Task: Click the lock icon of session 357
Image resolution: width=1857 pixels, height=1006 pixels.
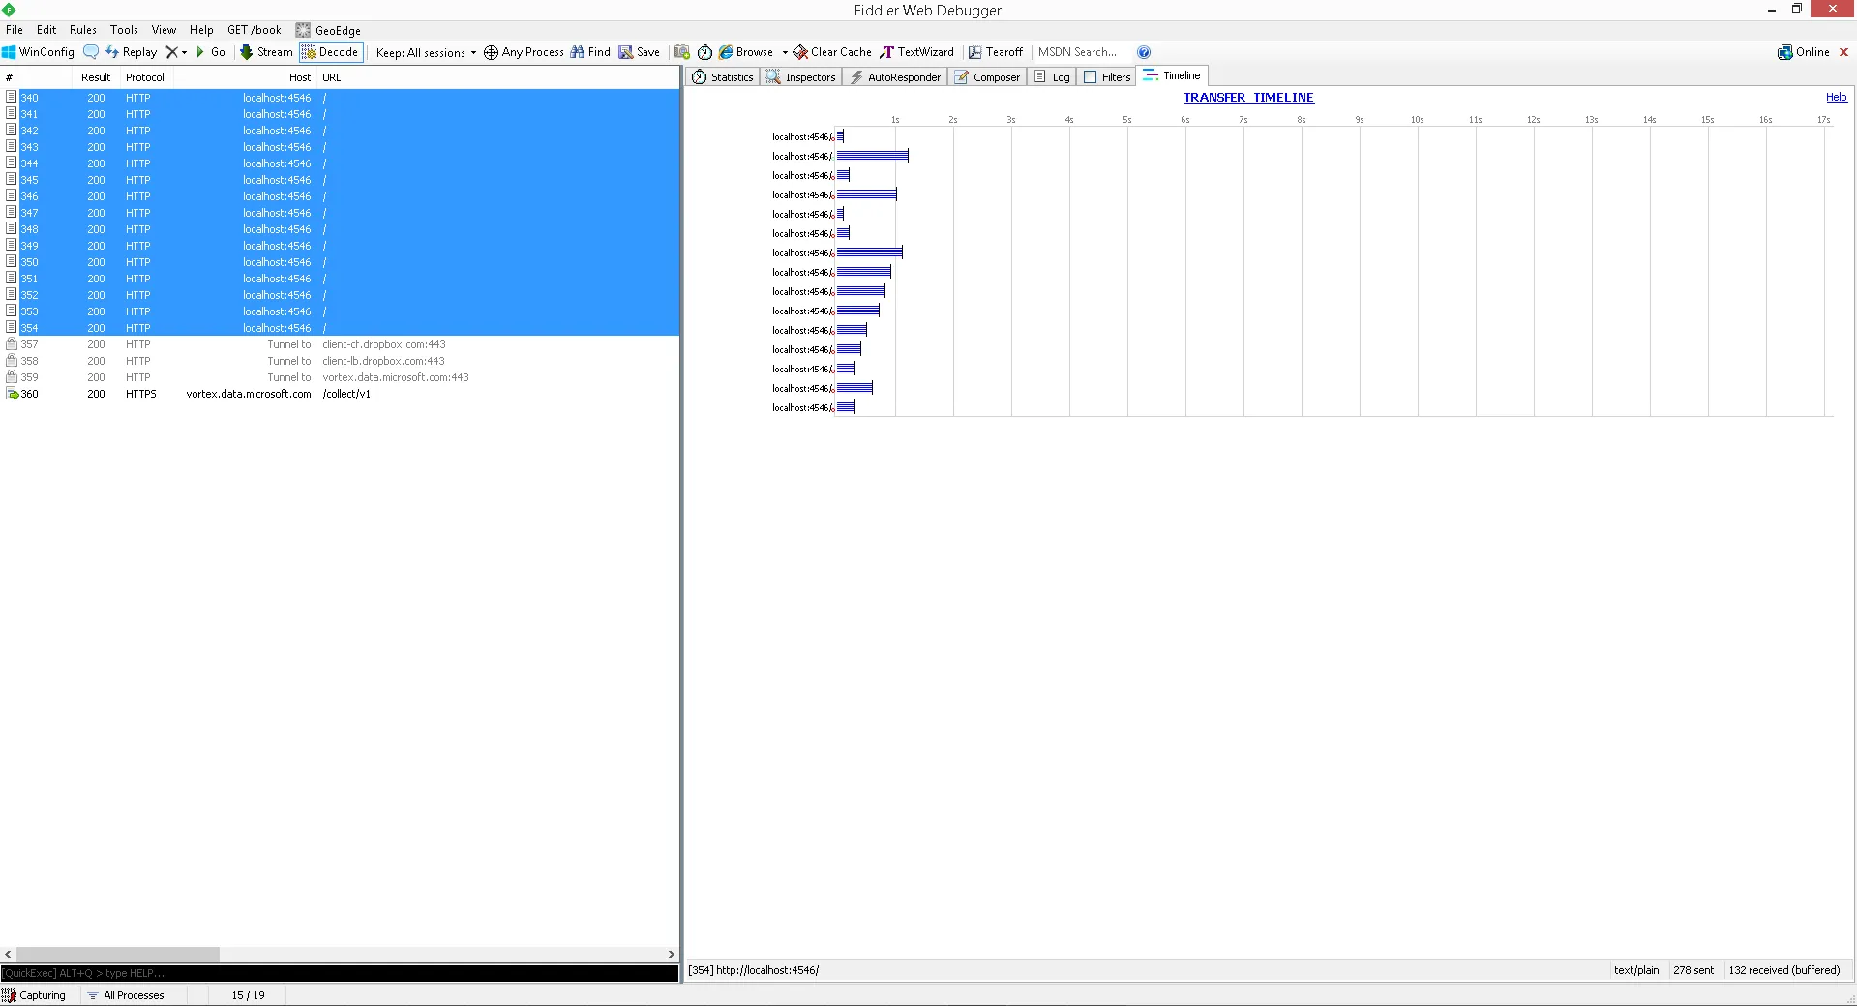Action: [x=12, y=344]
